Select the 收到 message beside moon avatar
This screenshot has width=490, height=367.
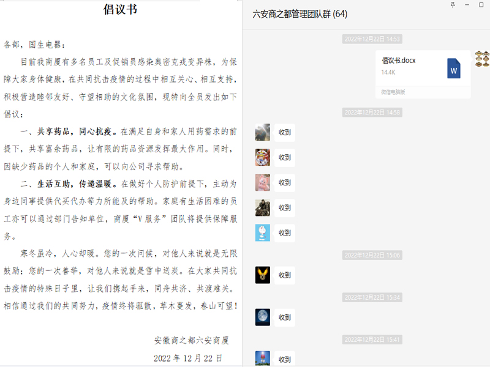285,317
